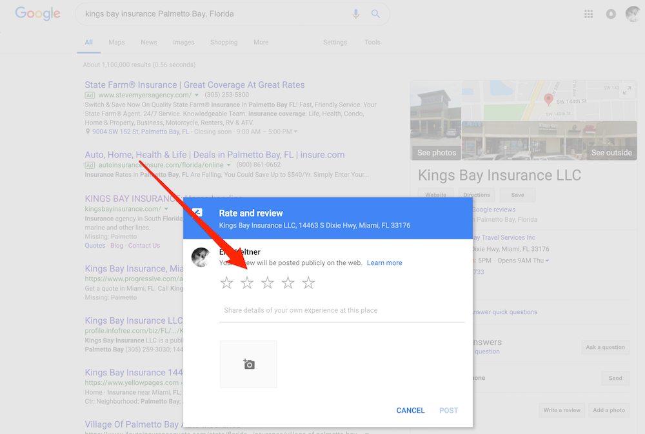The height and width of the screenshot is (434, 645).
Task: Expand business hours Opens 9AM Thu
Action: click(547, 261)
